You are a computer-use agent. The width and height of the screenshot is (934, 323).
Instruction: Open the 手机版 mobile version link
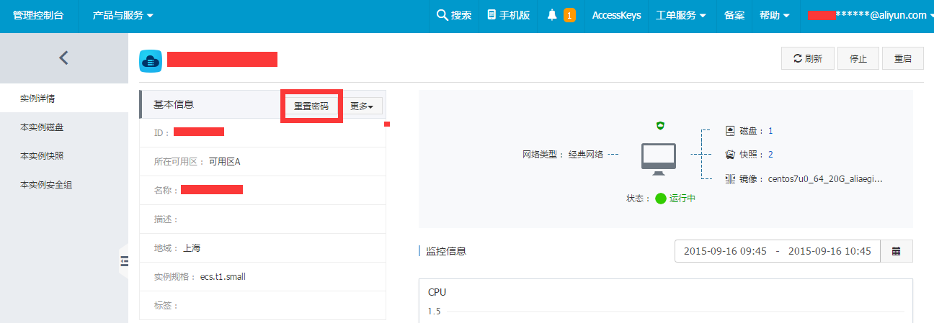click(508, 15)
